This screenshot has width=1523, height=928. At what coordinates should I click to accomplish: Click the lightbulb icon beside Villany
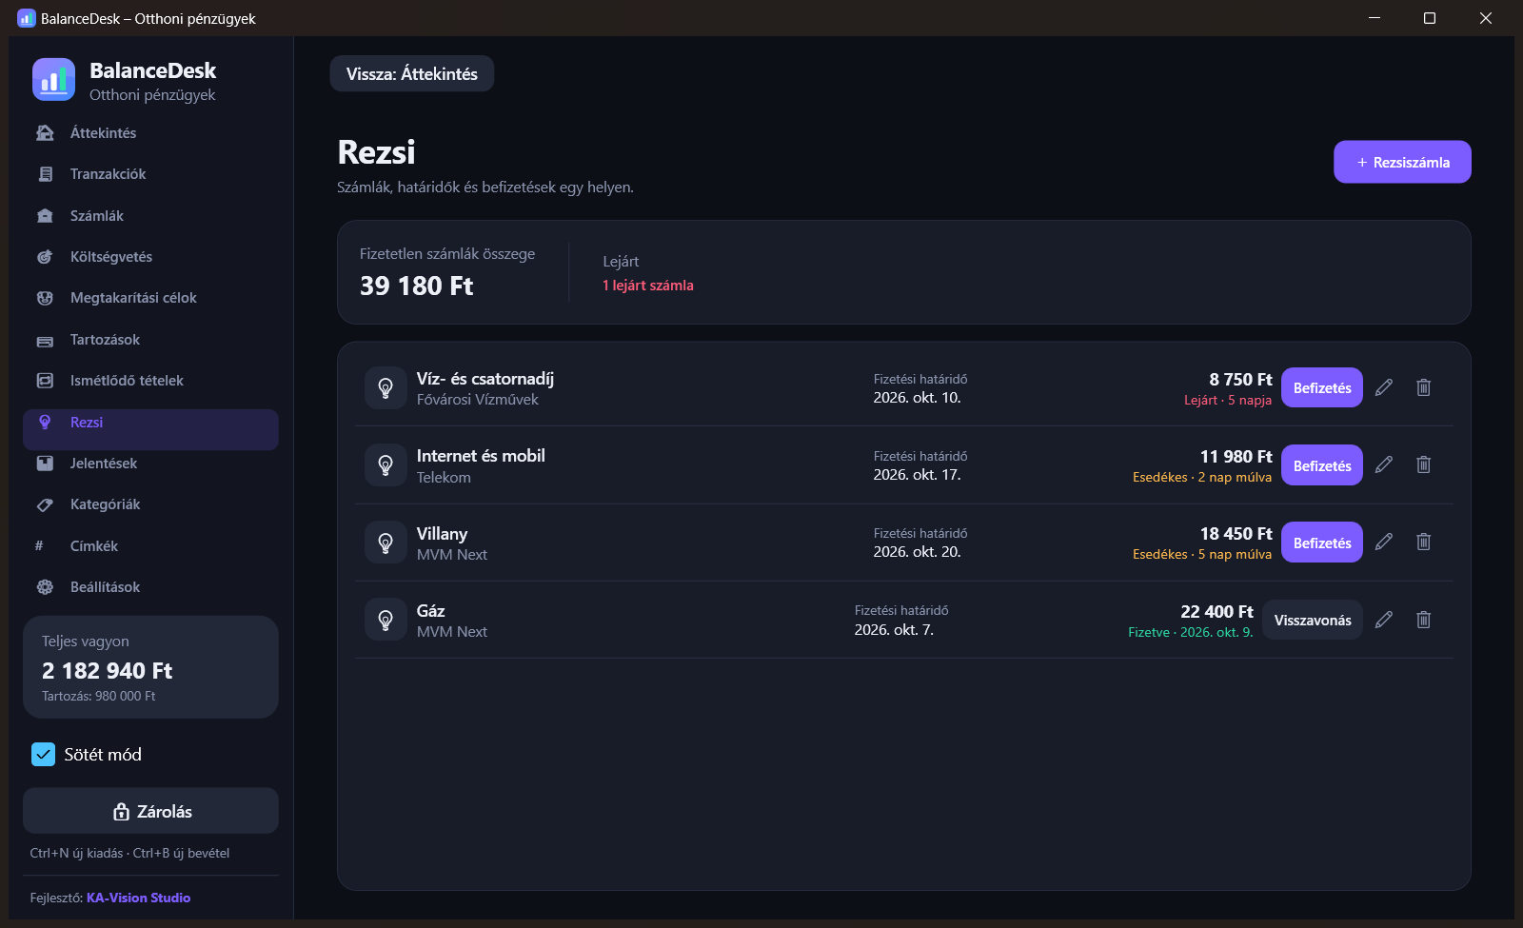coord(386,543)
